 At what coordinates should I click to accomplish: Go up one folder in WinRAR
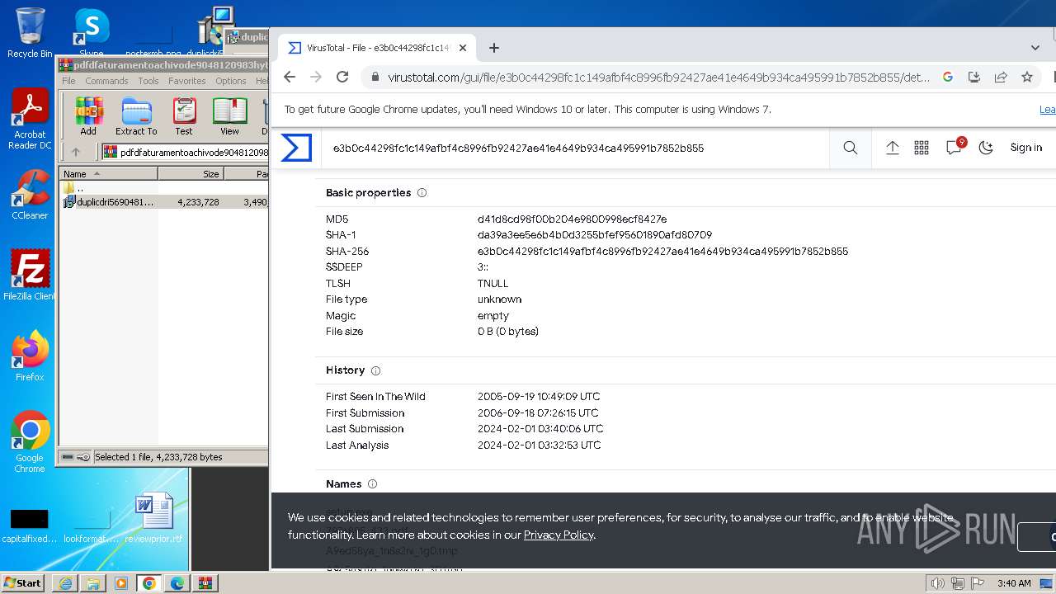click(76, 152)
